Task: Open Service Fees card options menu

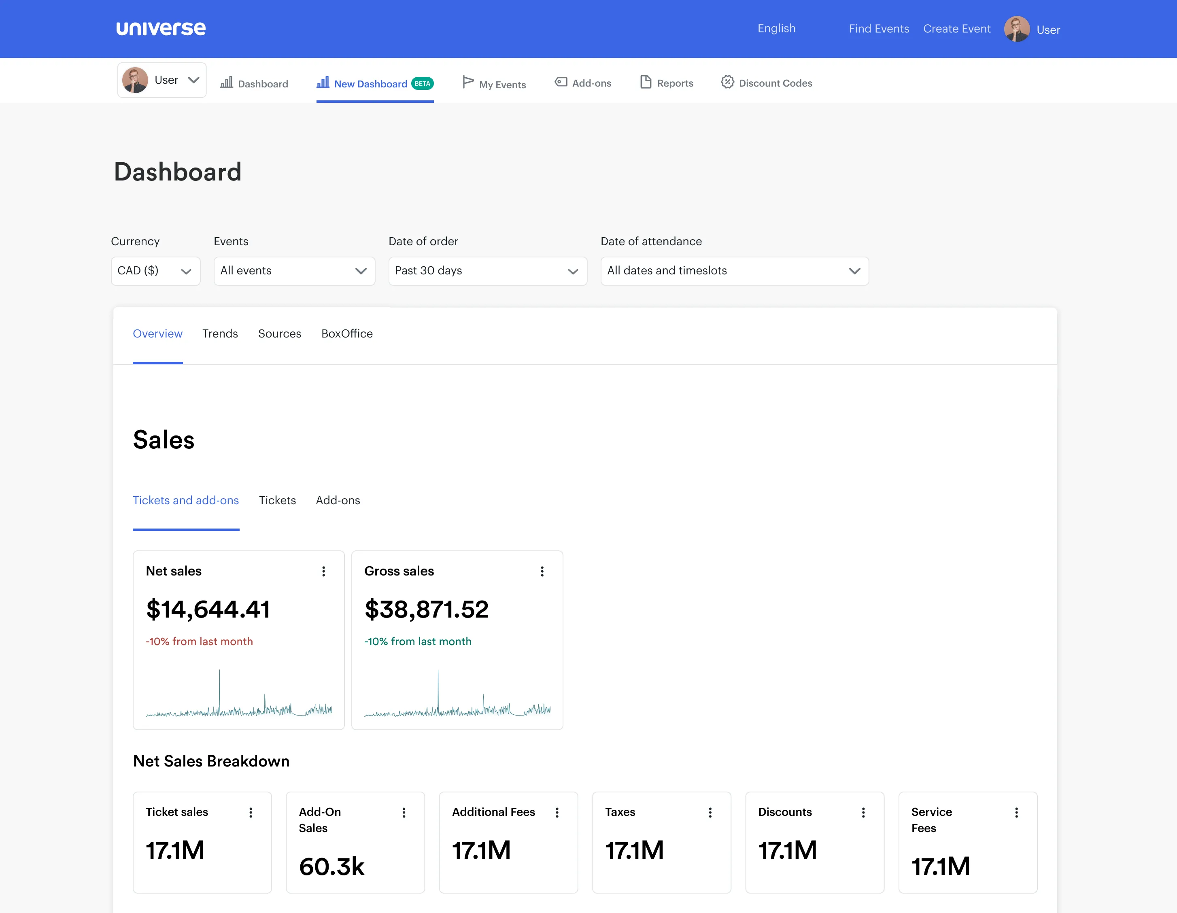Action: pyautogui.click(x=1016, y=812)
